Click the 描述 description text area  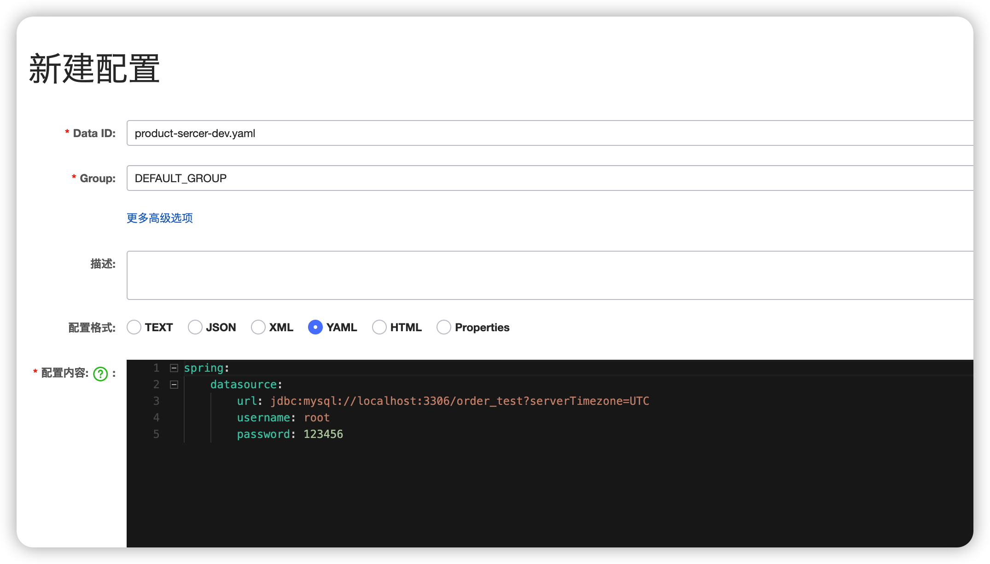coord(548,275)
